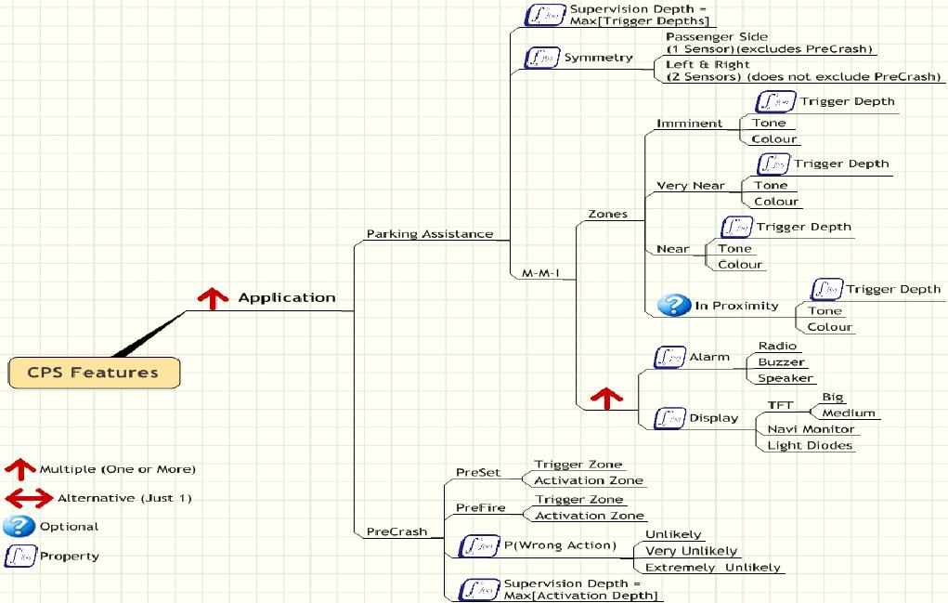Select the Application node
948x603 pixels.
point(287,297)
